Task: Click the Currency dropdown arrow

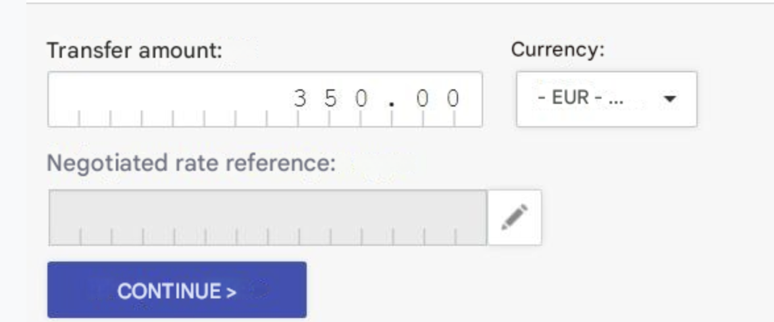Action: click(670, 99)
